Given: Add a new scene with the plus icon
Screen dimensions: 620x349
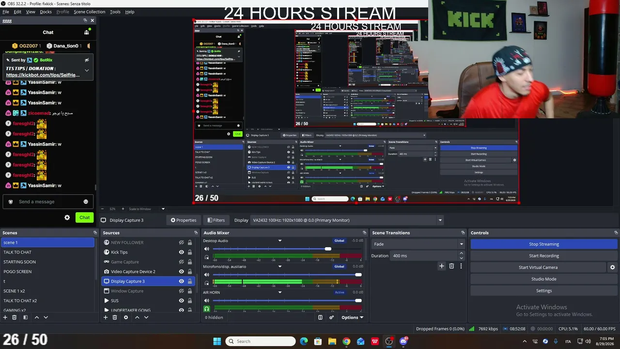Looking at the screenshot, I should coord(5,317).
